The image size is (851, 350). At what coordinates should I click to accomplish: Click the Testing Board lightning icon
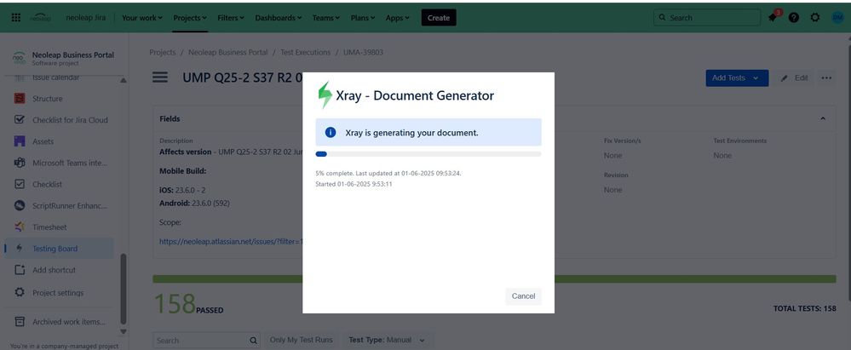[20, 249]
